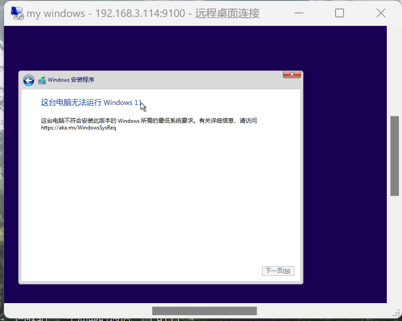Maximize the remote desktop window
Screen dimensions: 402x321
tap(340, 13)
